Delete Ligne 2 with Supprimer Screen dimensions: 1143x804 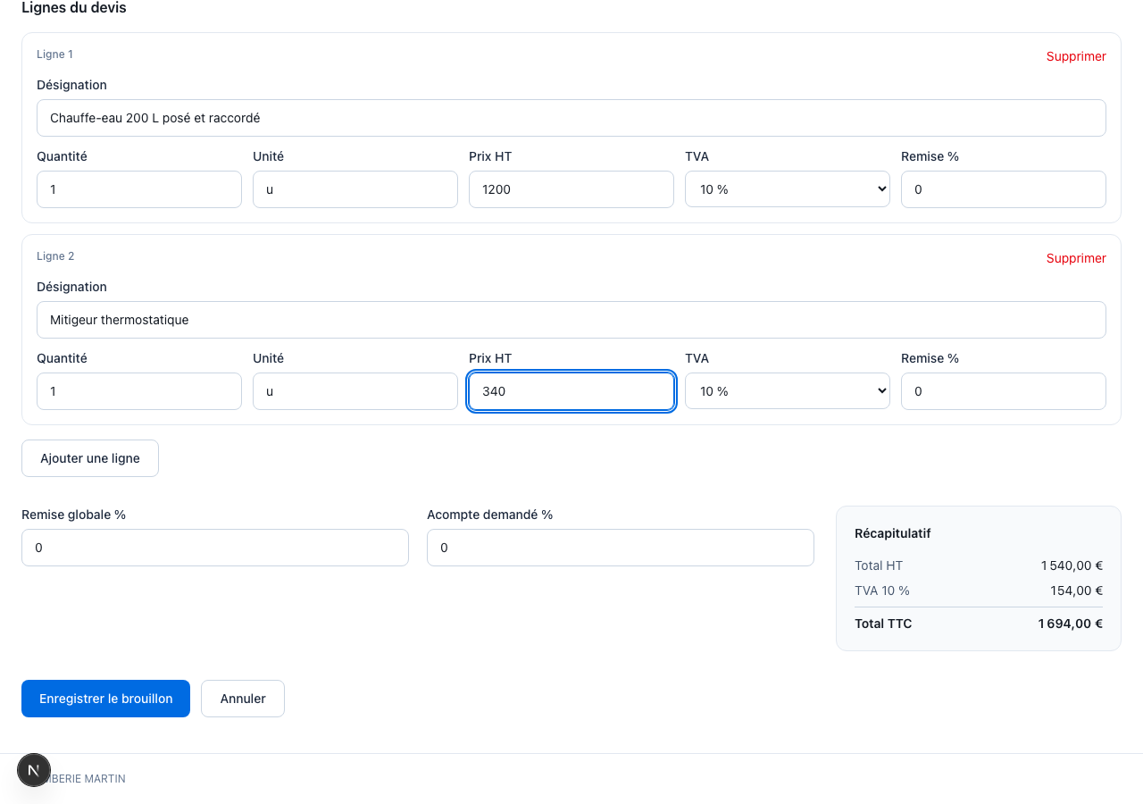(1076, 258)
